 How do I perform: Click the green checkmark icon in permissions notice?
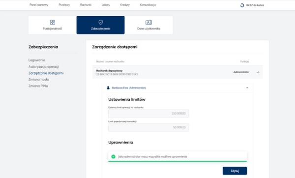point(113,156)
